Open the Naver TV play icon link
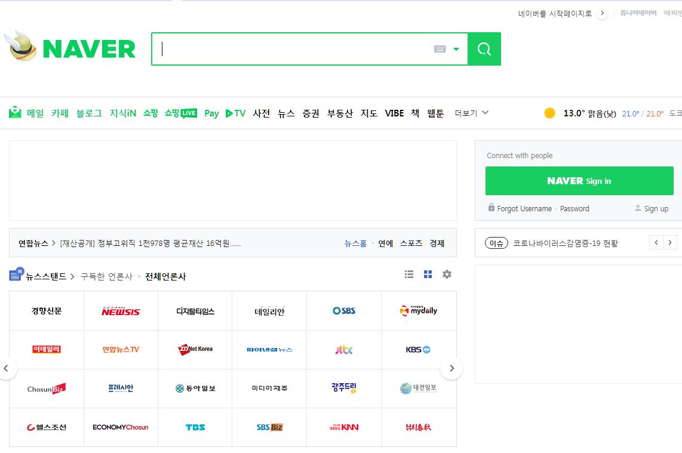The height and width of the screenshot is (453, 682). [x=235, y=113]
